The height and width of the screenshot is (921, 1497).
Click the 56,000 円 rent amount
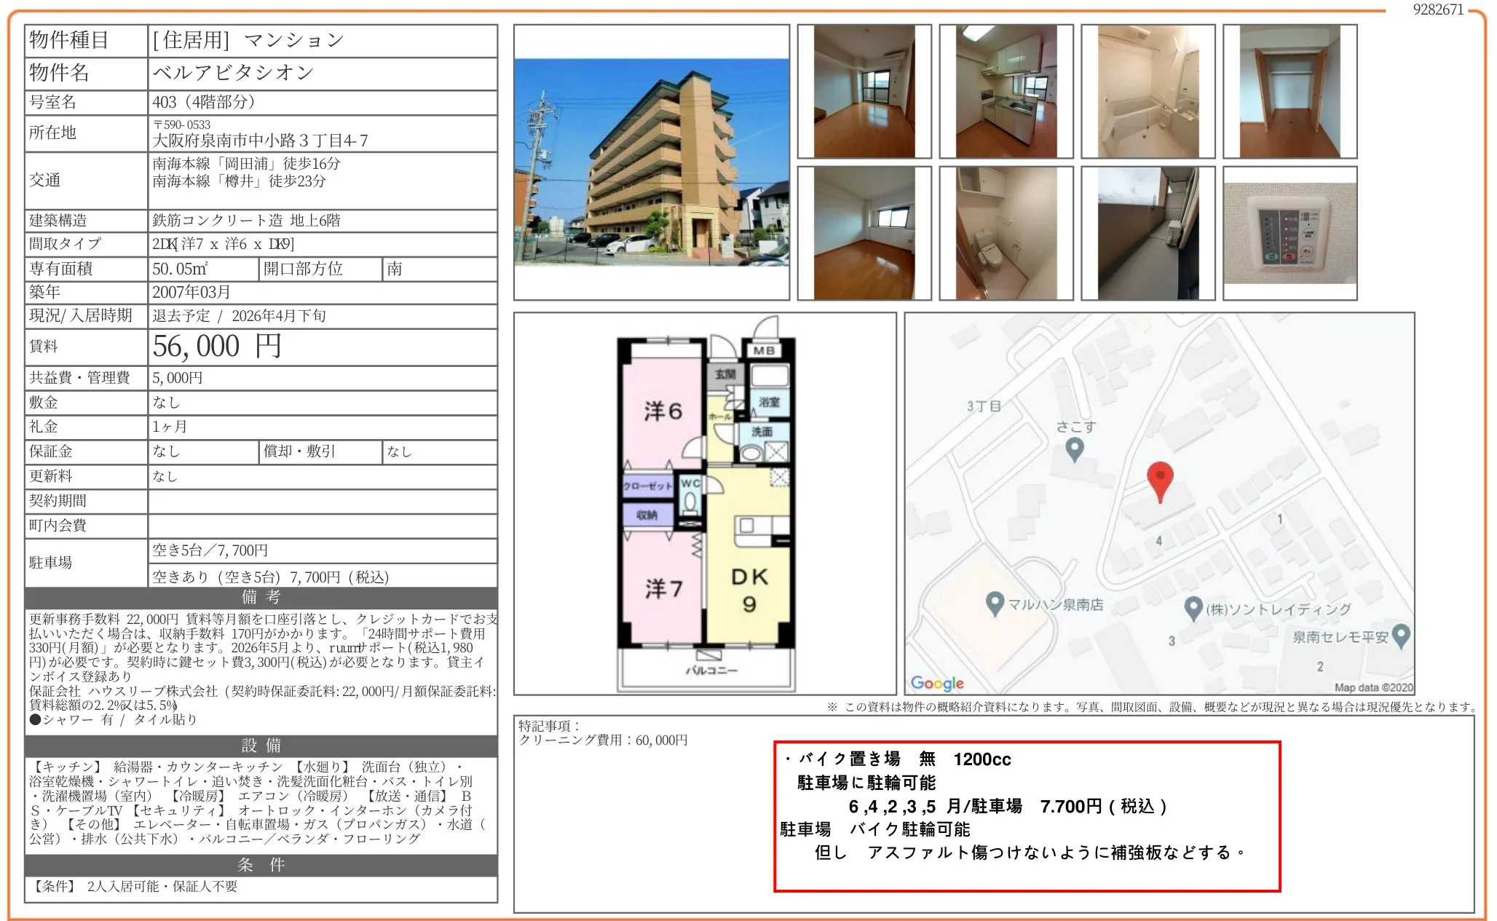click(217, 347)
